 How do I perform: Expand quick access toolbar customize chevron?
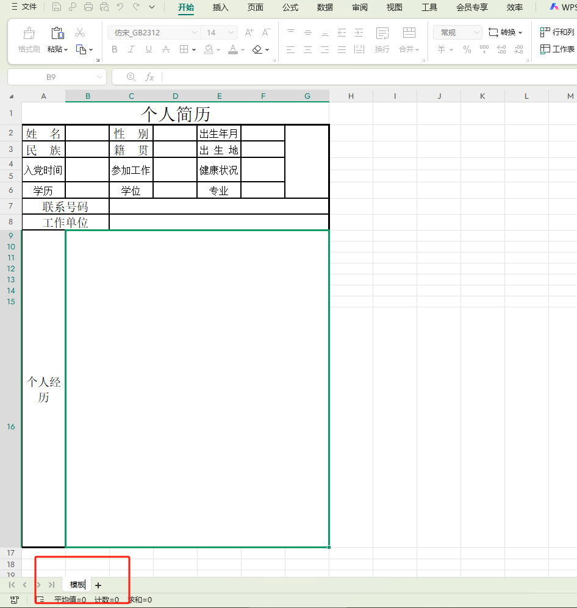point(152,7)
